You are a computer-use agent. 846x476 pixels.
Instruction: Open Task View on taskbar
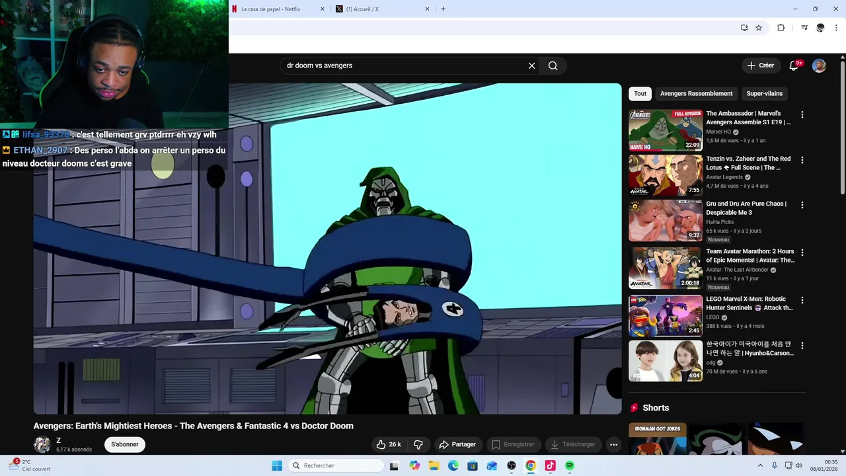[394, 465]
